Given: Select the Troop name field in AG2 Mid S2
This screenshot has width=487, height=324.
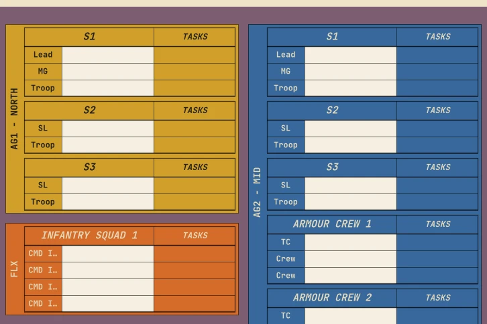Looking at the screenshot, I should 351,145.
